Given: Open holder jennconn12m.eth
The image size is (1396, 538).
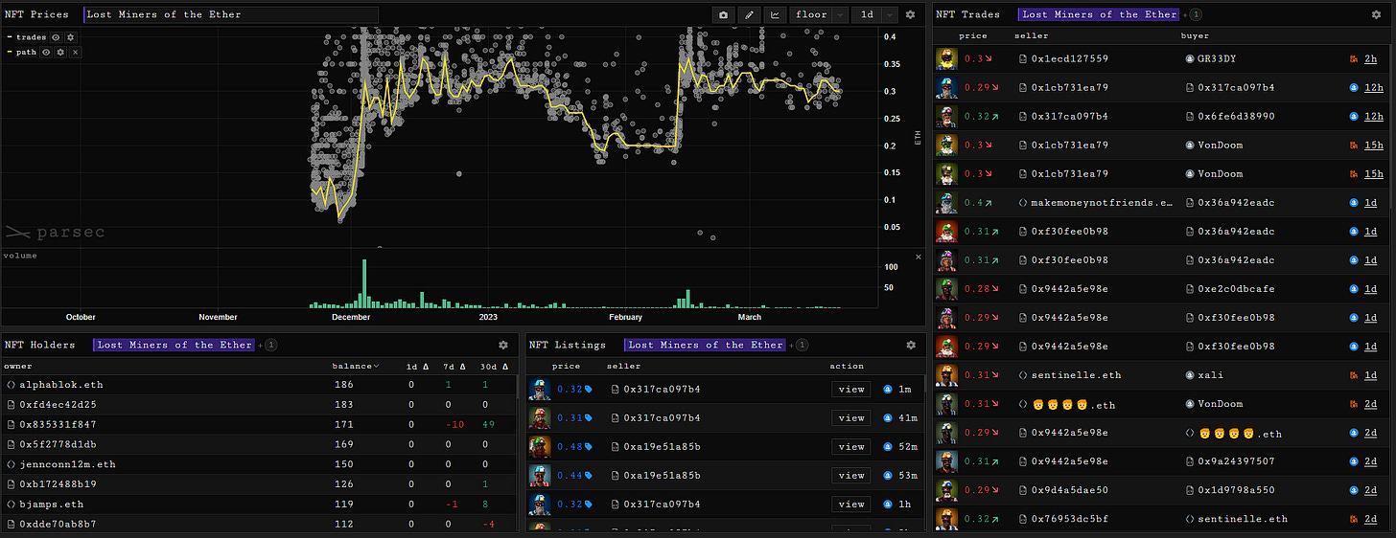Looking at the screenshot, I should pyautogui.click(x=67, y=464).
